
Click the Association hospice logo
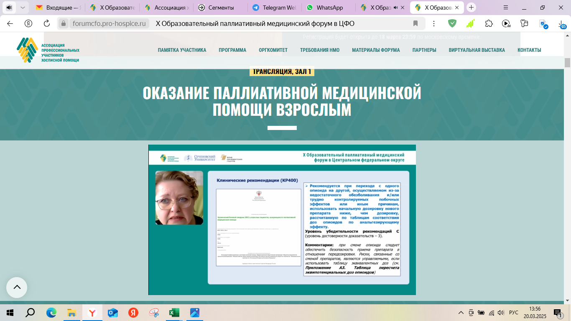click(x=48, y=50)
